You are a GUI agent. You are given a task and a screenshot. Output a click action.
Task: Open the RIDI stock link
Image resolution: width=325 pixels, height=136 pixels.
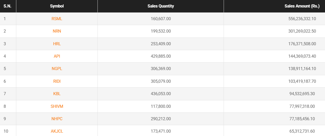[x=57, y=81]
